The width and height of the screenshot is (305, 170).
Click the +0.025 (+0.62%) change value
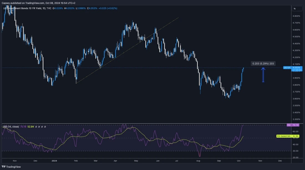tap(108, 8)
